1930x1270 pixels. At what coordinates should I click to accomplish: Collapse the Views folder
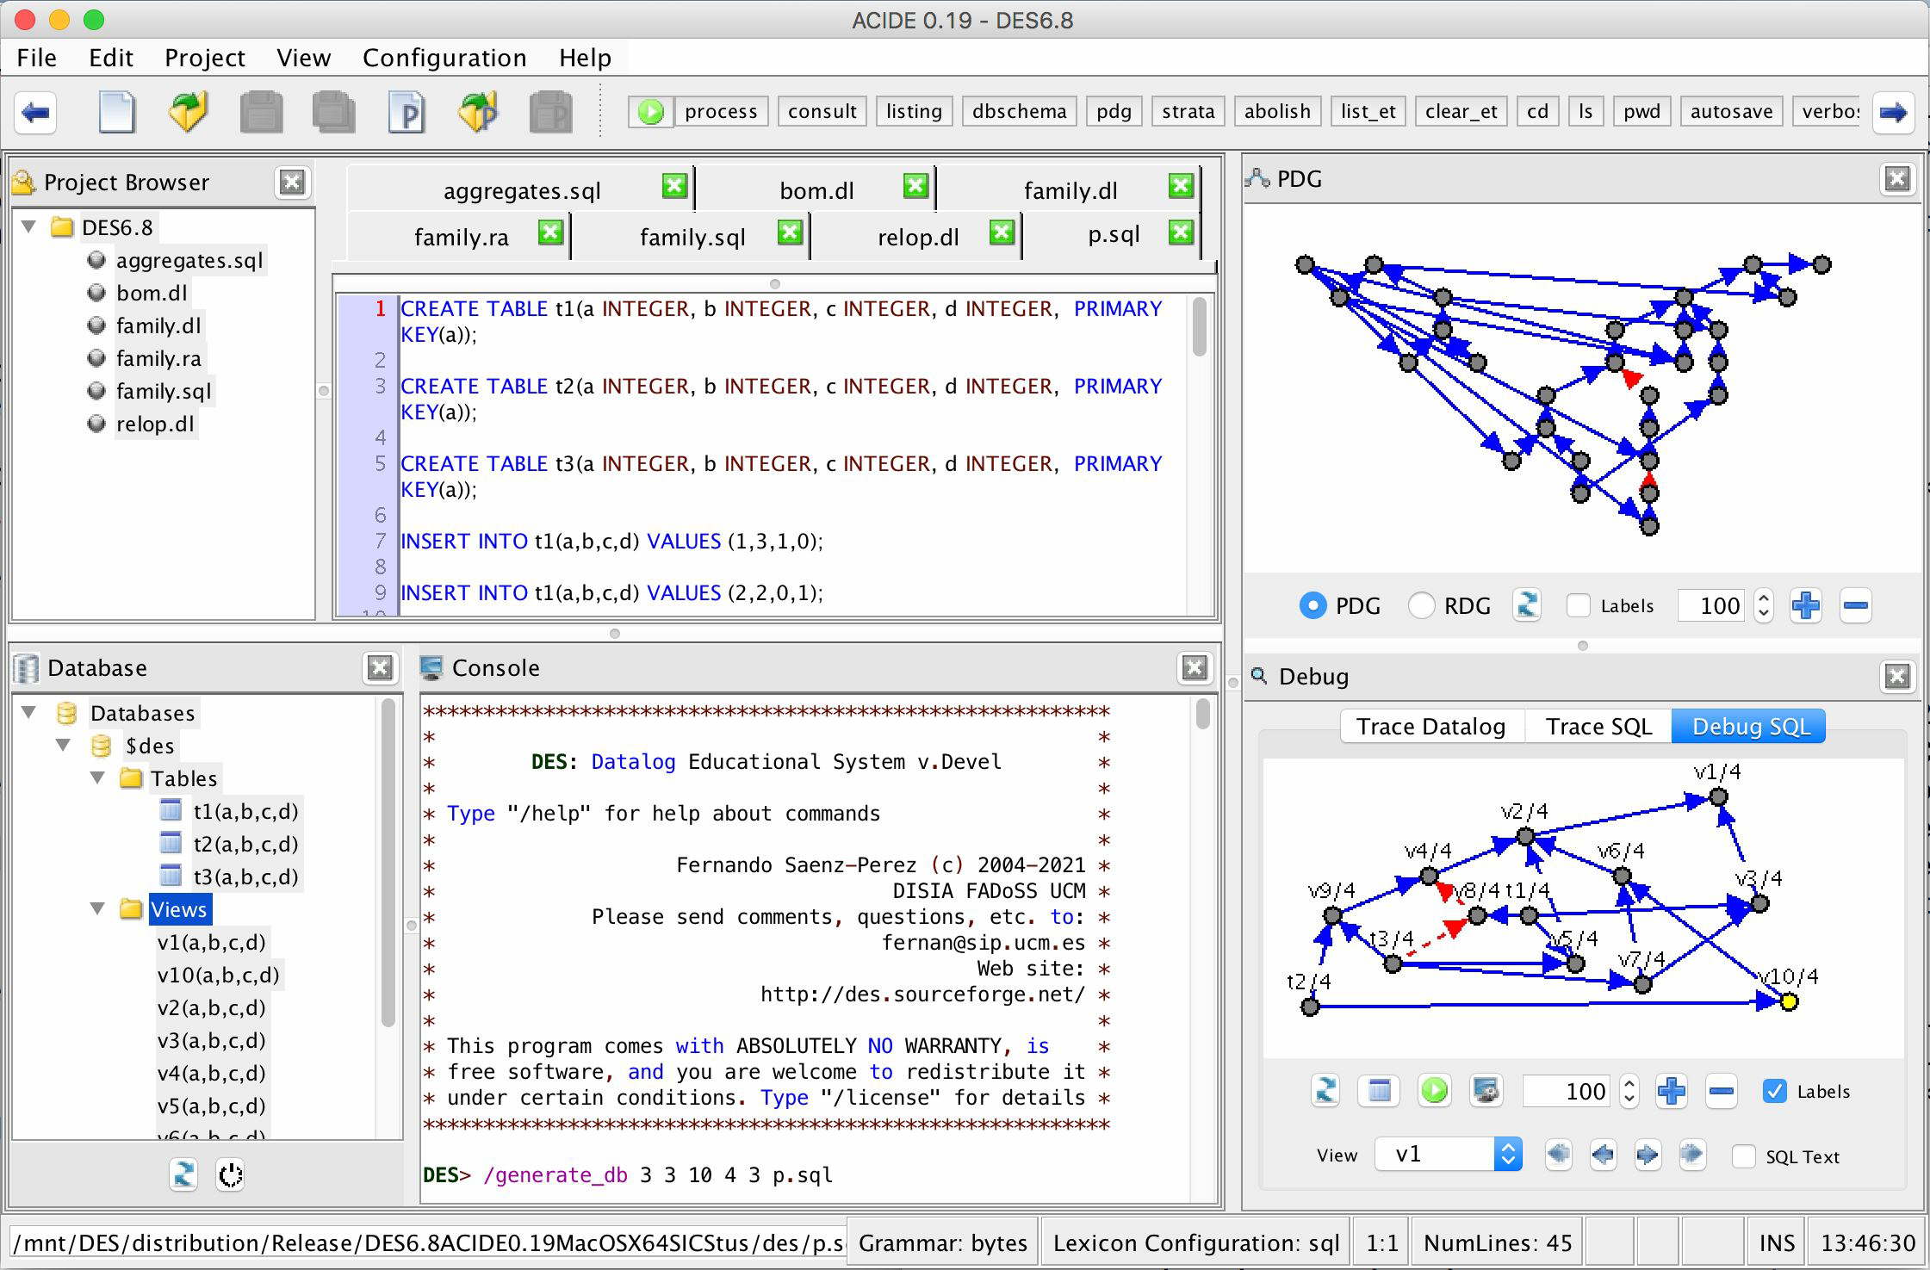point(98,908)
